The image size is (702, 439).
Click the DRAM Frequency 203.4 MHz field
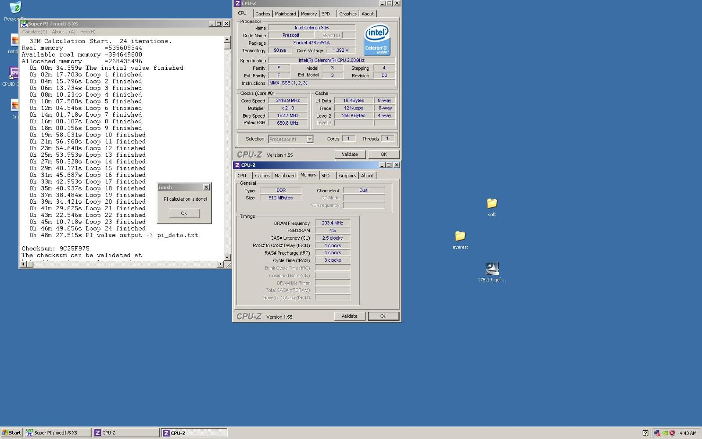(x=333, y=223)
